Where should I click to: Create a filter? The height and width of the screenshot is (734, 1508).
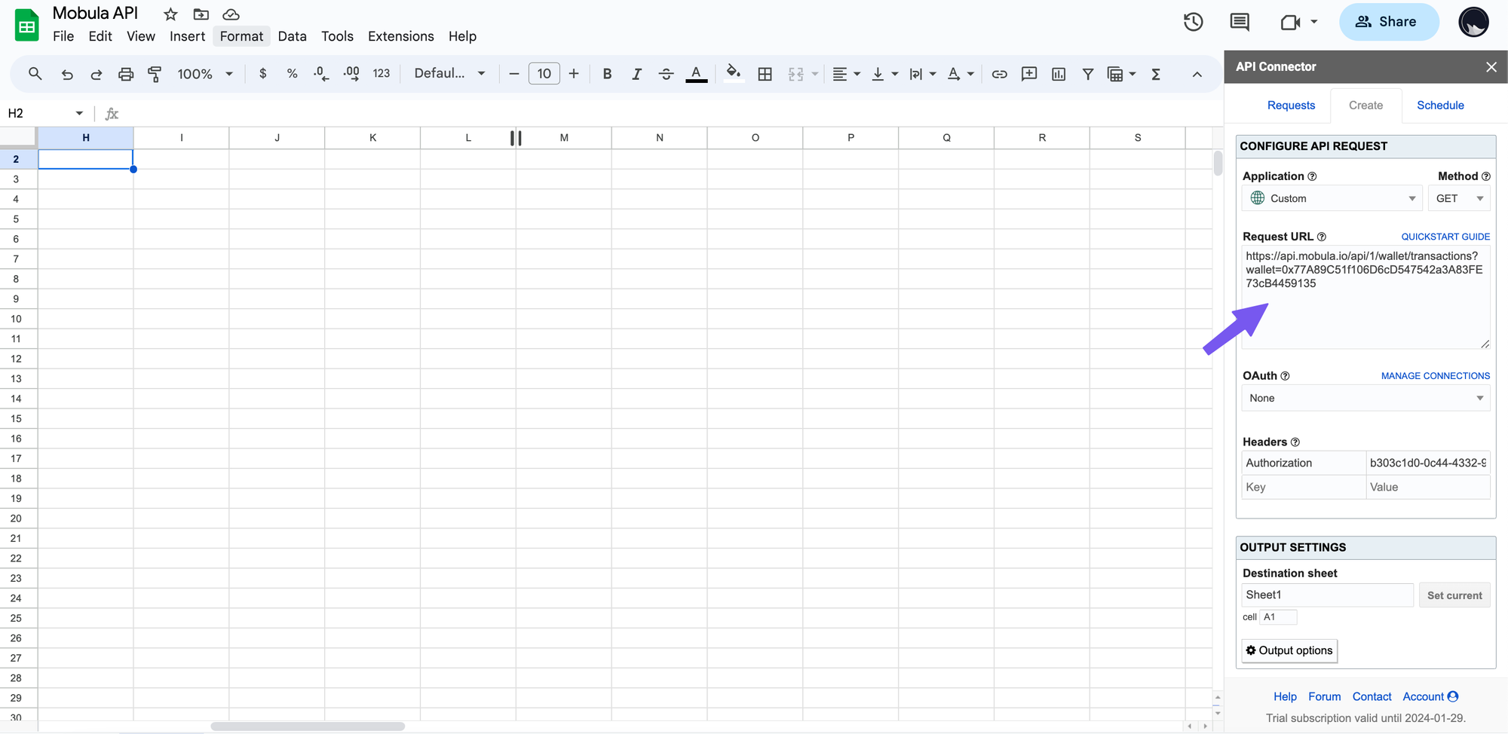(1088, 74)
